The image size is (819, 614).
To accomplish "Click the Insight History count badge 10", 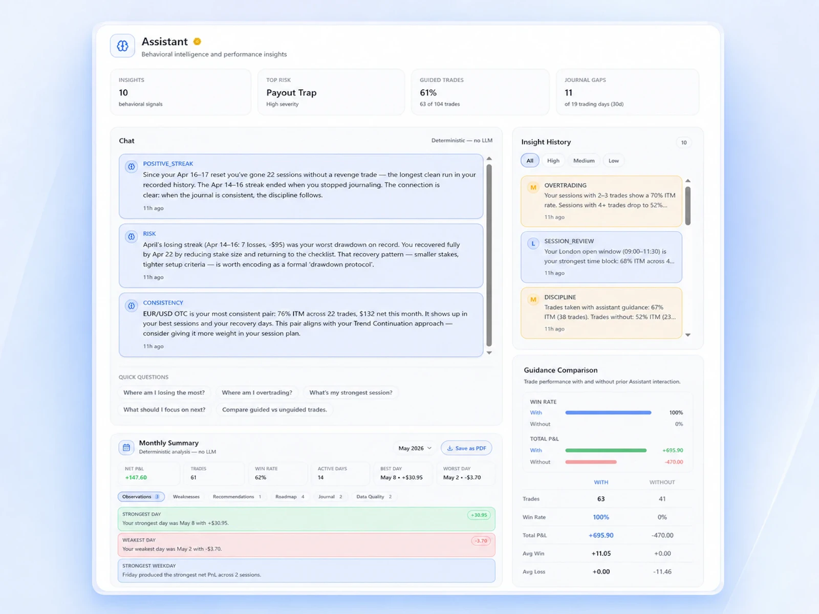I will click(684, 143).
